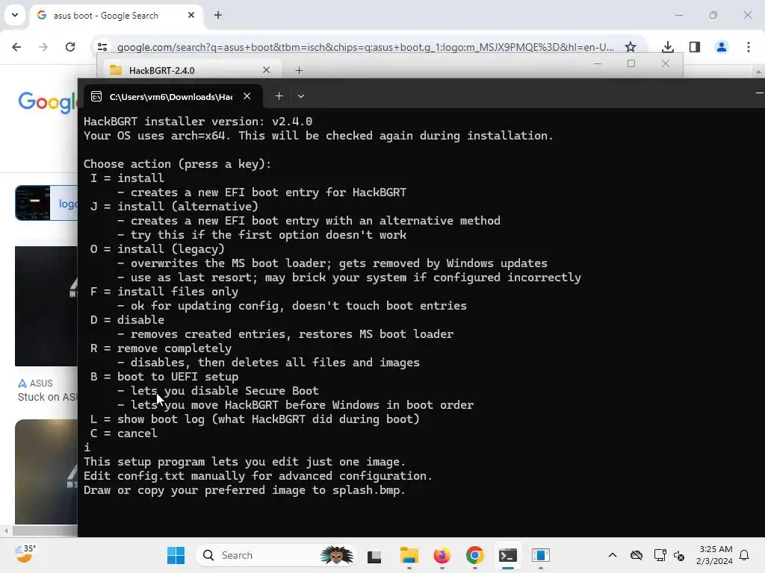Open the second image thumbnail below ASUS result
The height and width of the screenshot is (573, 765).
point(46,472)
